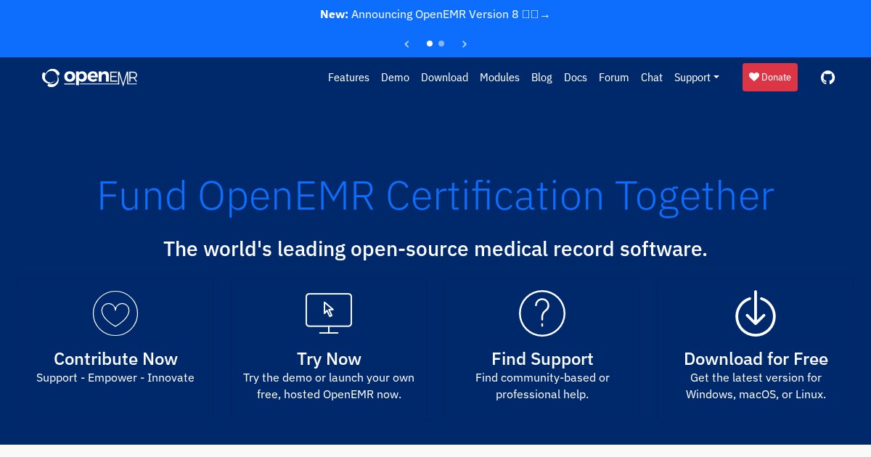Viewport: 871px width, 457px height.
Task: Open the Chat nav item
Action: (652, 78)
